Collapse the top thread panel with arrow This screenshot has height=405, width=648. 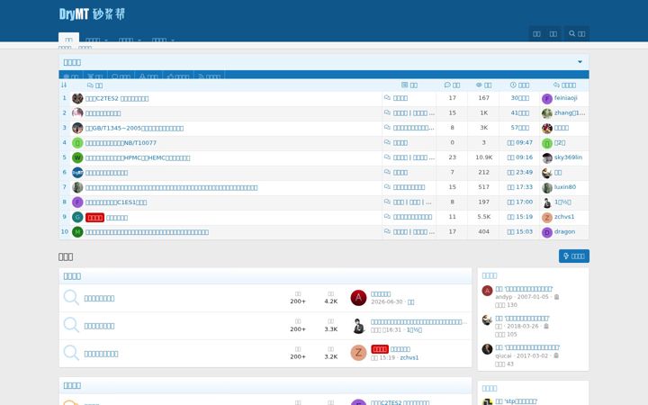click(x=580, y=62)
